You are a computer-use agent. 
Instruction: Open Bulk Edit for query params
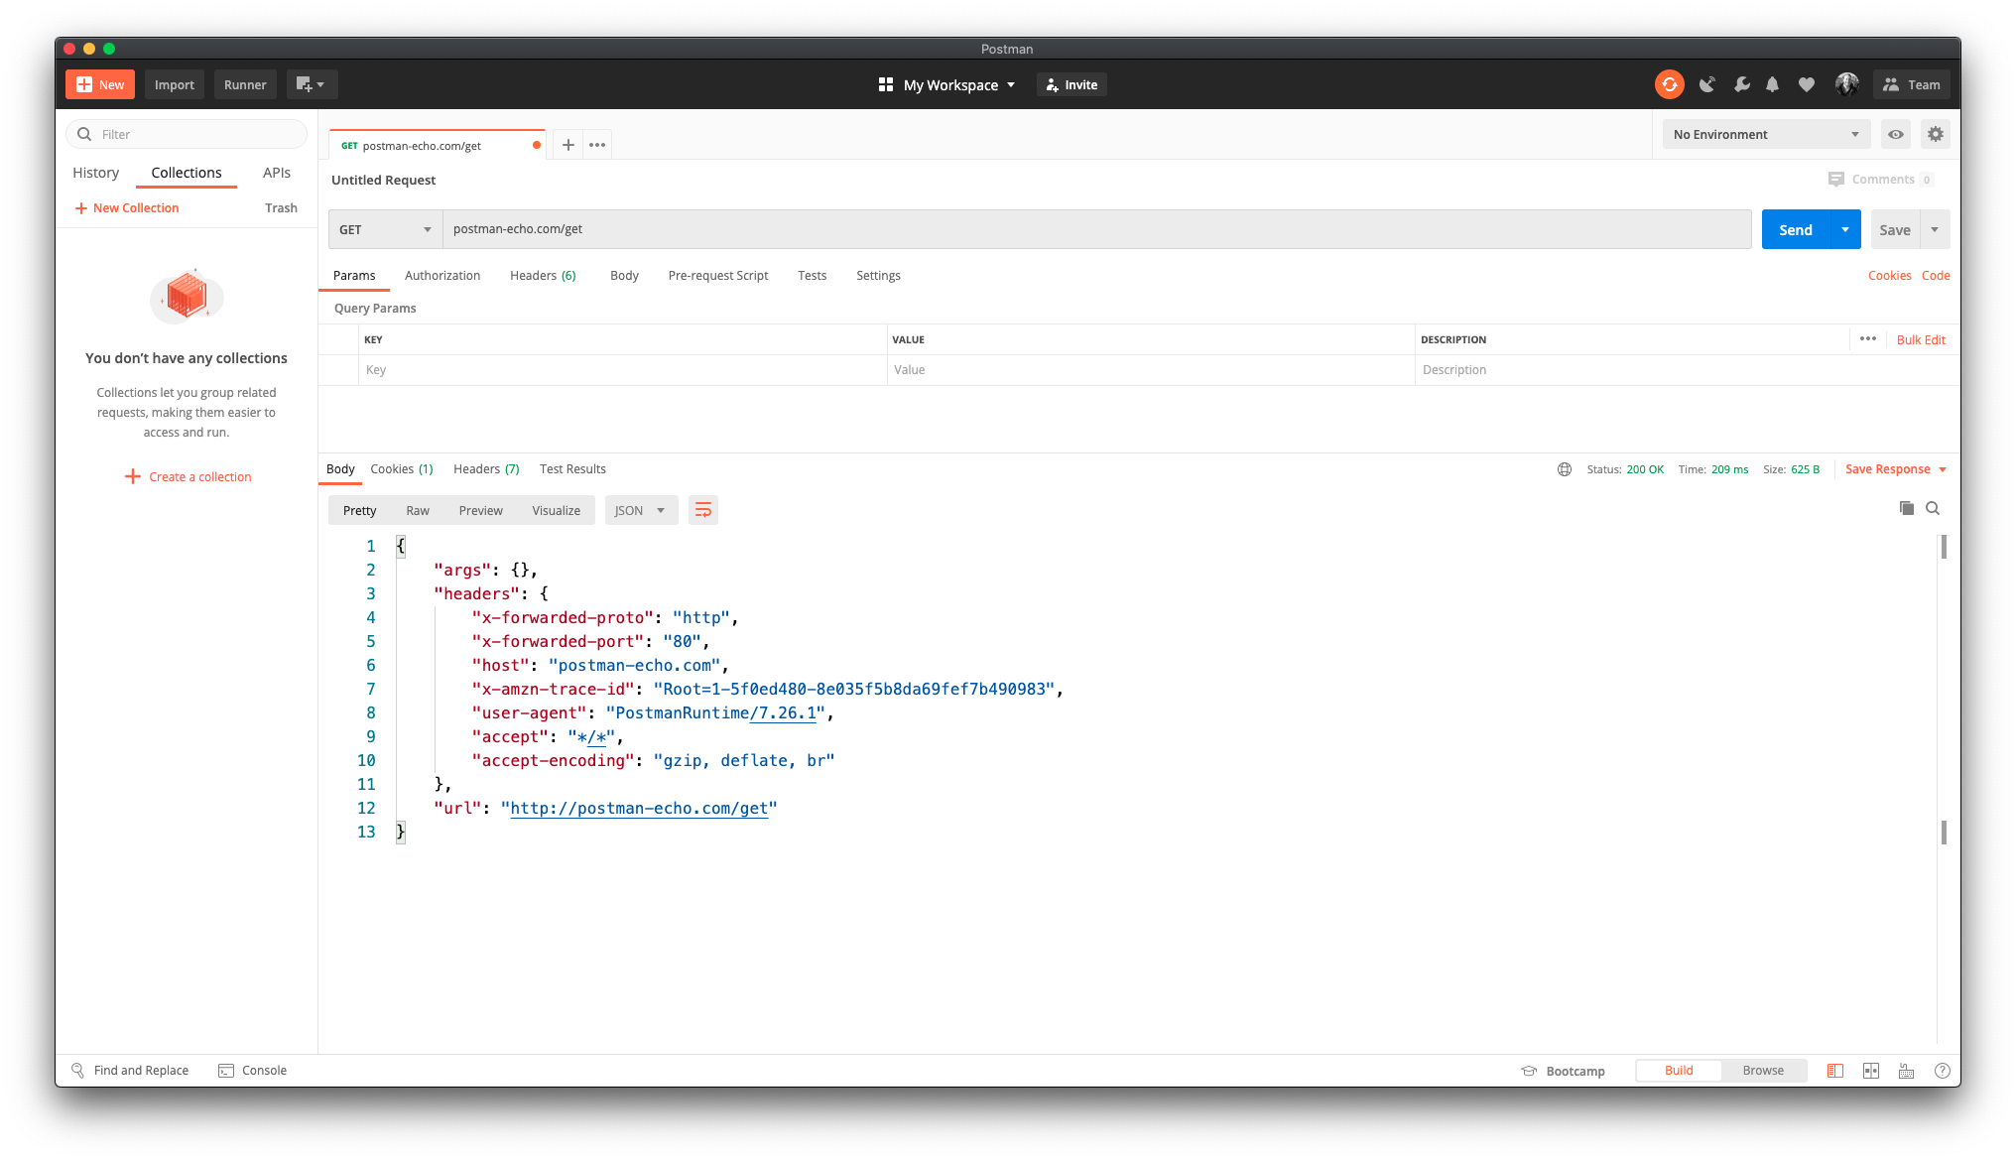(x=1921, y=339)
